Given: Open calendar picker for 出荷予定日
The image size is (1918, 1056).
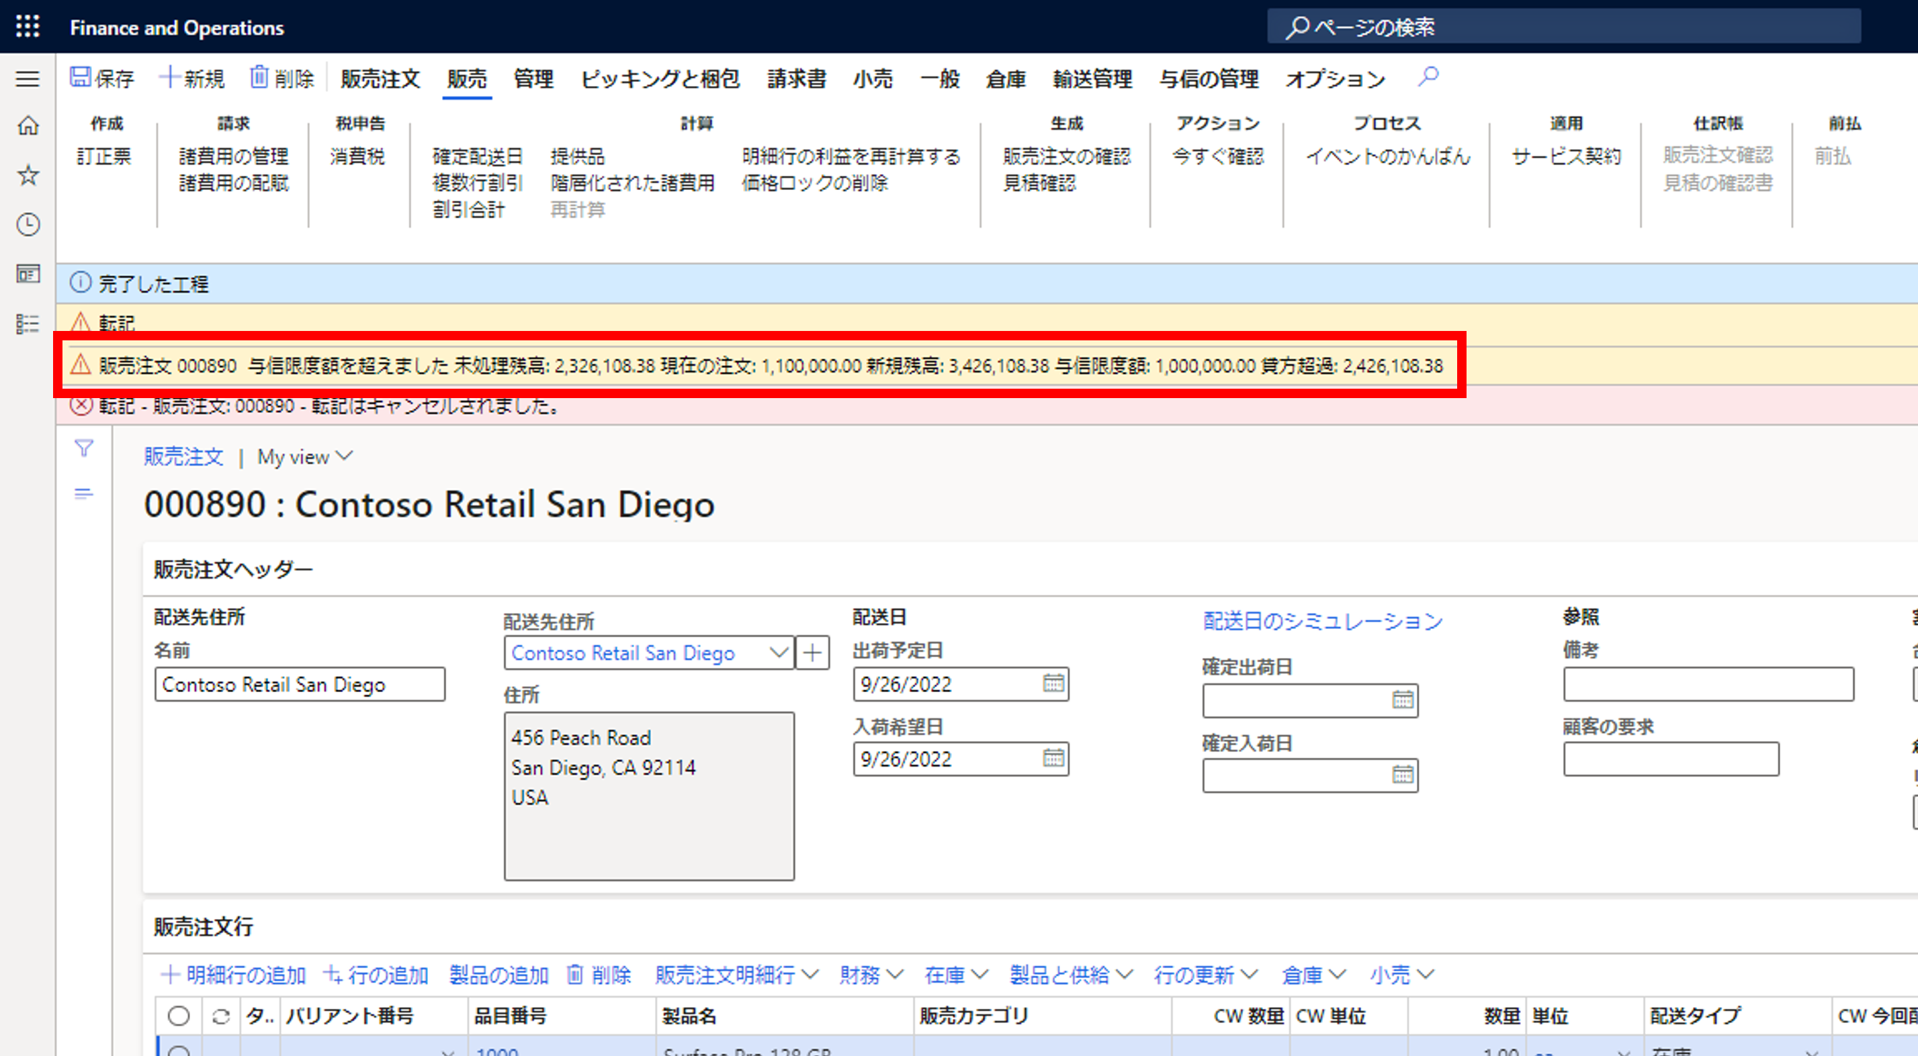Looking at the screenshot, I should [x=1053, y=683].
